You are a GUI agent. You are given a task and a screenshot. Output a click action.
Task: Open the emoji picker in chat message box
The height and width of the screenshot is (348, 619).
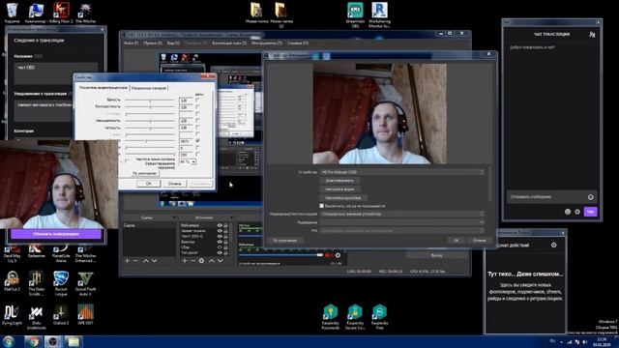pos(591,197)
